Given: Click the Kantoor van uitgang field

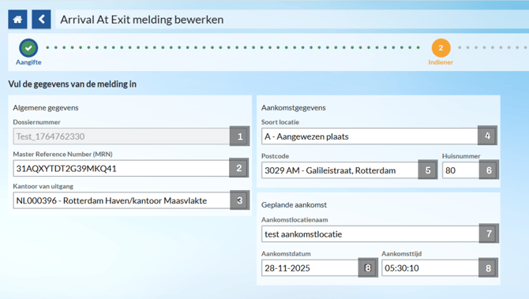Looking at the screenshot, I should (122, 200).
